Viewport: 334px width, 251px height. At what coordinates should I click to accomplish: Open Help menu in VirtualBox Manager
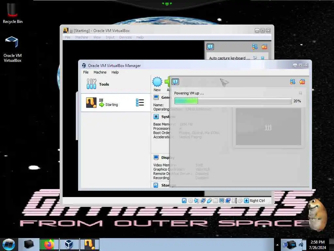pyautogui.click(x=115, y=72)
